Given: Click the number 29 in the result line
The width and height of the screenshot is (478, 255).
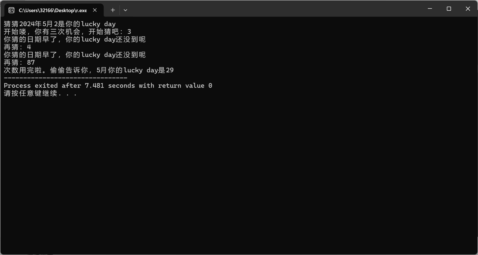Looking at the screenshot, I should pyautogui.click(x=170, y=70).
